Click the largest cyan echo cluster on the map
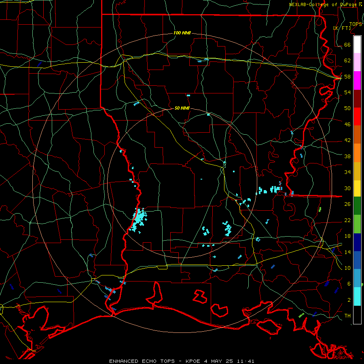The width and height of the screenshot is (364, 364). 138,220
